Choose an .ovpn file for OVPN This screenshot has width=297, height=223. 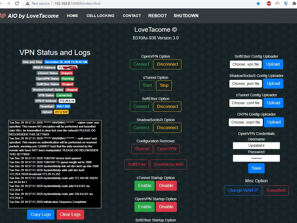coord(246,122)
